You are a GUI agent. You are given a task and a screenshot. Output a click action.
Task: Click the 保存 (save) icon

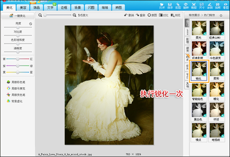tap(170, 5)
